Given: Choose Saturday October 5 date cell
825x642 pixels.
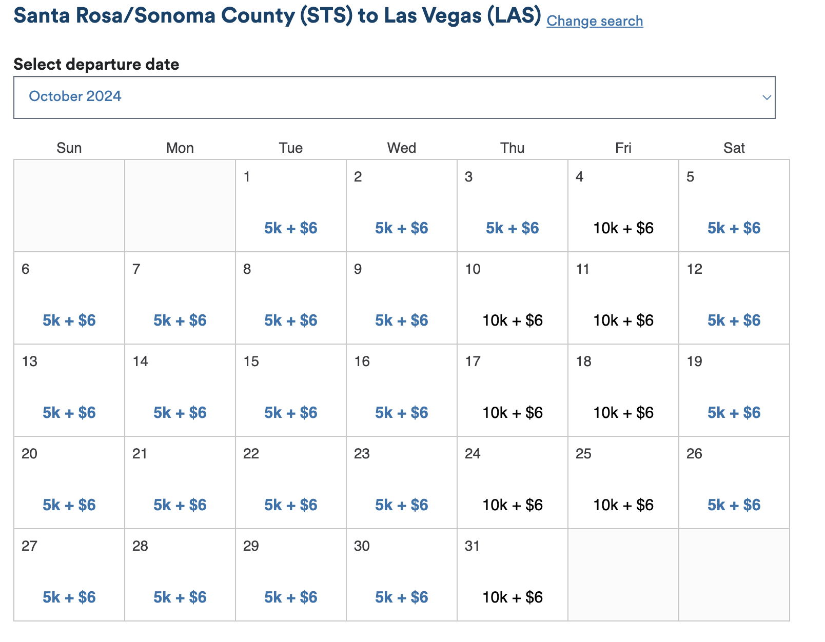Looking at the screenshot, I should (734, 206).
